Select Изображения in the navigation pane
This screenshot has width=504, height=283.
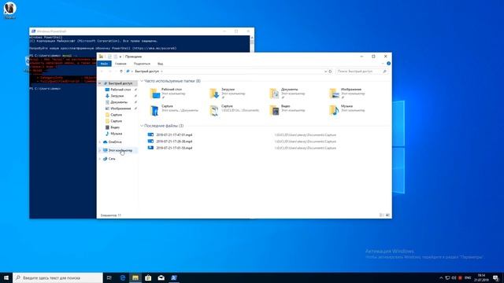[x=120, y=108]
